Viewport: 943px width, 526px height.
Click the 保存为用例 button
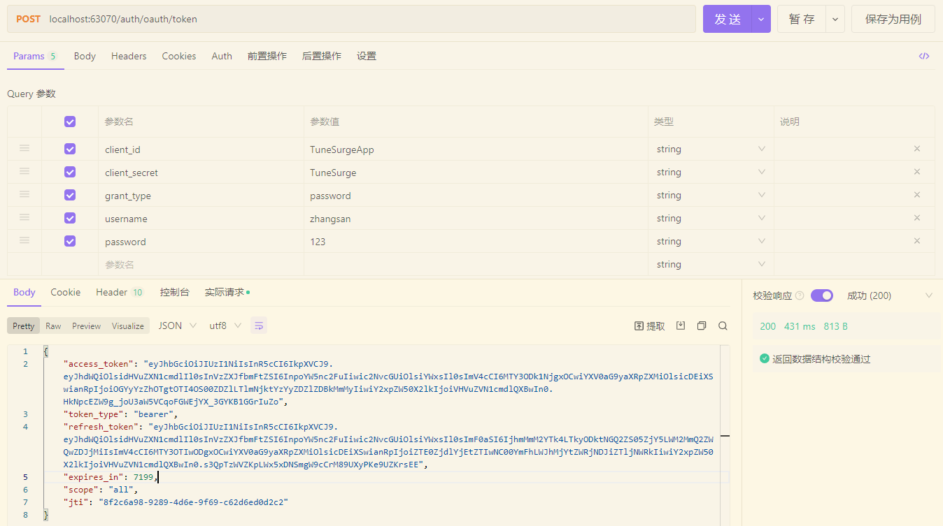[x=893, y=20]
